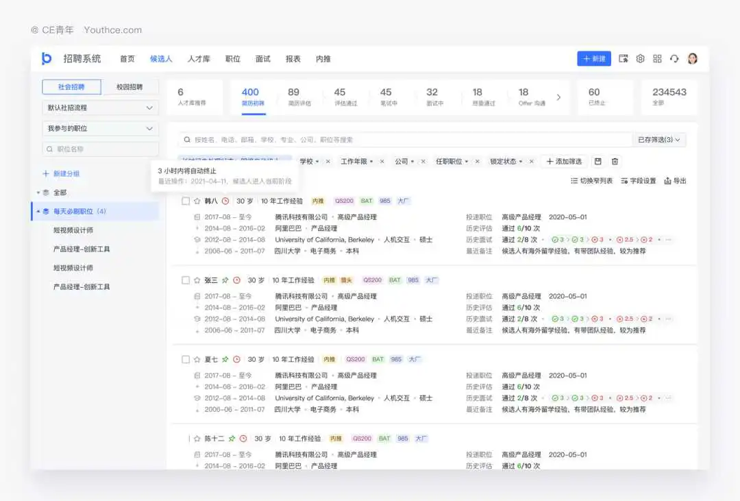Open the 默认社招流程 dropdown

[100, 108]
